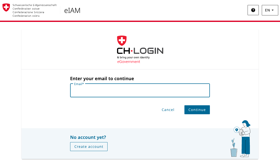Screen dimensions: 280x168
Task: Click the red eGovernment label
Action: 129,61
